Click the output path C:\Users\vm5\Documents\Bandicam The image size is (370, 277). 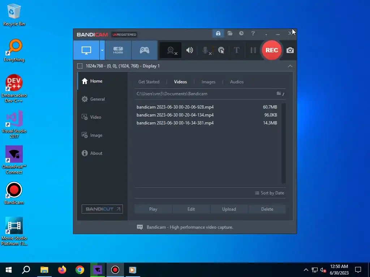click(x=172, y=94)
